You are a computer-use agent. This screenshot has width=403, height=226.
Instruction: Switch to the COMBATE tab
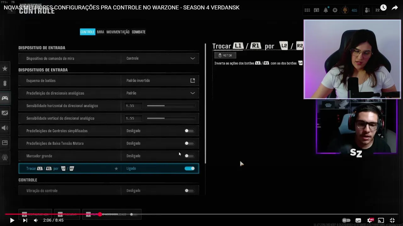point(139,32)
